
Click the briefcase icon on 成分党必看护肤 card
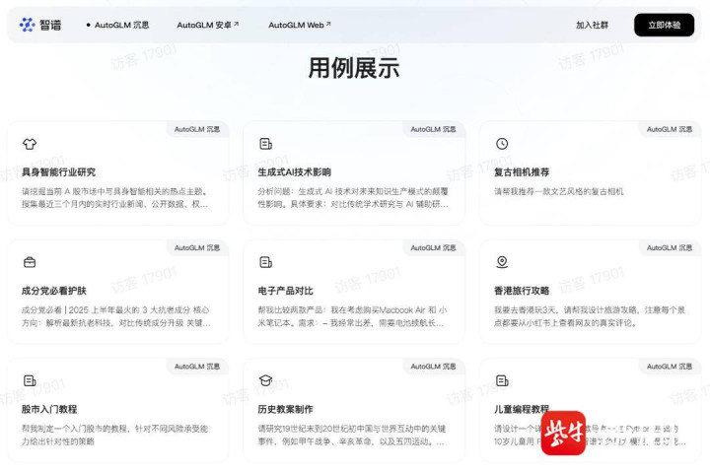pyautogui.click(x=30, y=262)
